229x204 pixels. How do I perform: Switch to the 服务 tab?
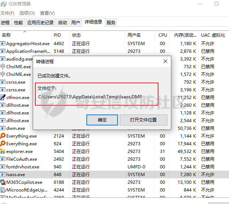(111, 23)
